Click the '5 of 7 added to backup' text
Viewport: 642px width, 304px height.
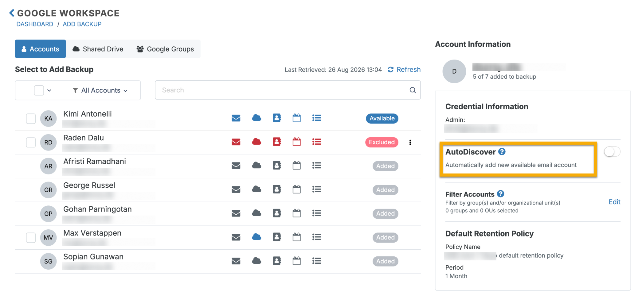tap(504, 76)
